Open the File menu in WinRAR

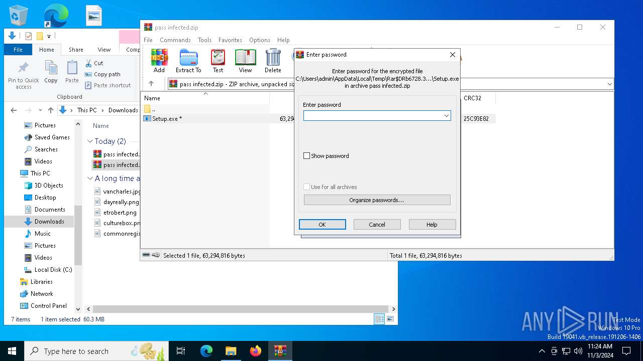[x=148, y=40]
